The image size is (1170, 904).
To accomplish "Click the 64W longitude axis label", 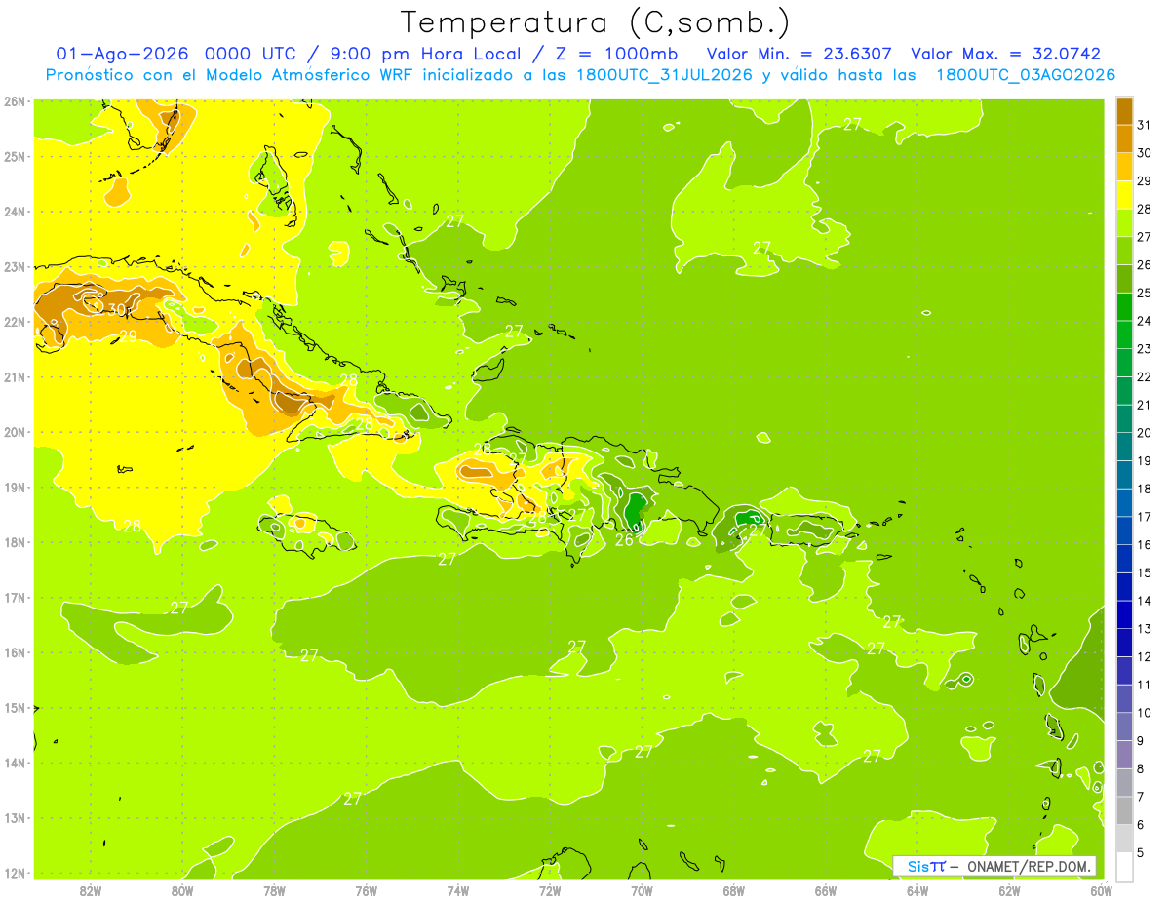I will coord(917,890).
